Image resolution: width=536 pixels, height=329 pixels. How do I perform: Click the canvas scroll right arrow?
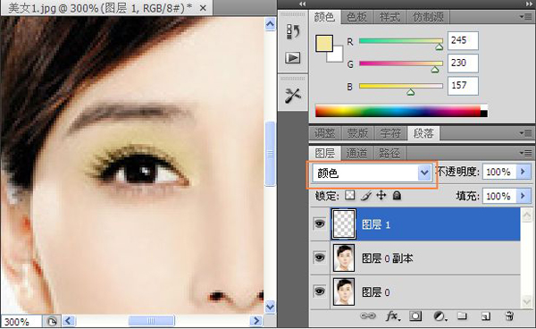pyautogui.click(x=255, y=321)
